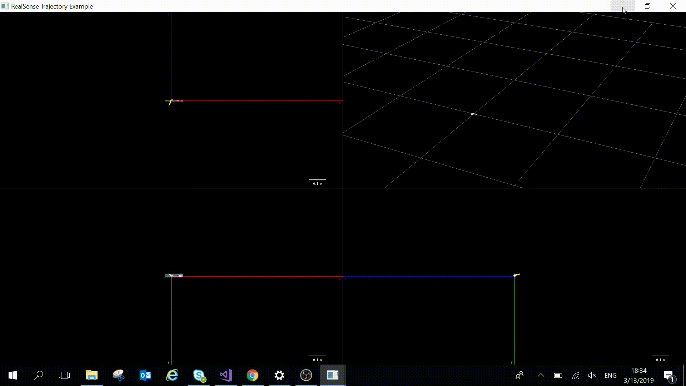Open the Action Center notifications icon
Image resolution: width=686 pixels, height=386 pixels.
click(668, 375)
